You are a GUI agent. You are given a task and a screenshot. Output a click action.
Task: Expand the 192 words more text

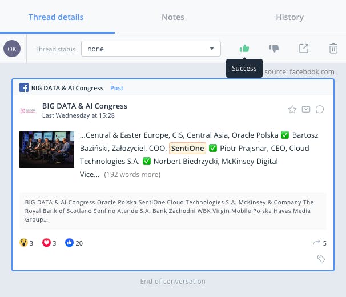point(132,175)
